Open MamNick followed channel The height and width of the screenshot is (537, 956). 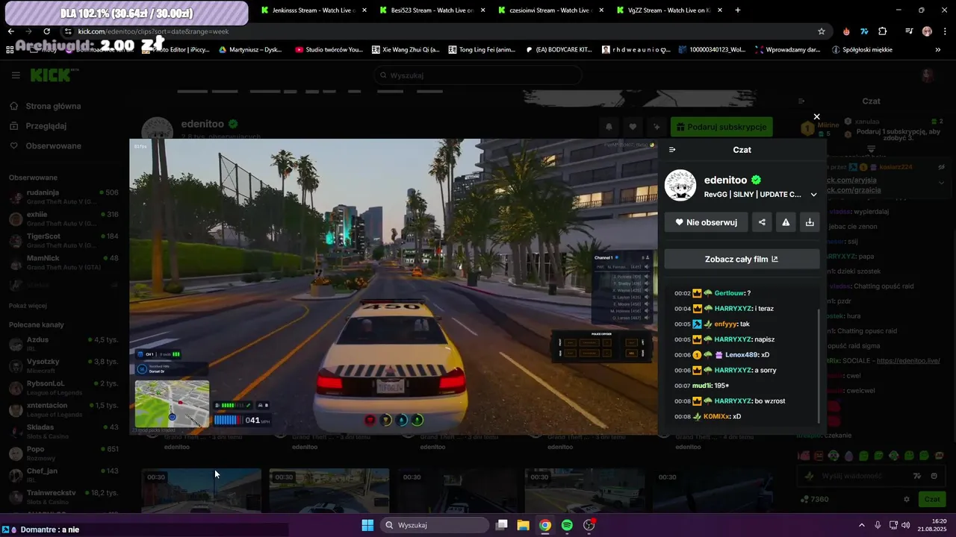point(63,263)
